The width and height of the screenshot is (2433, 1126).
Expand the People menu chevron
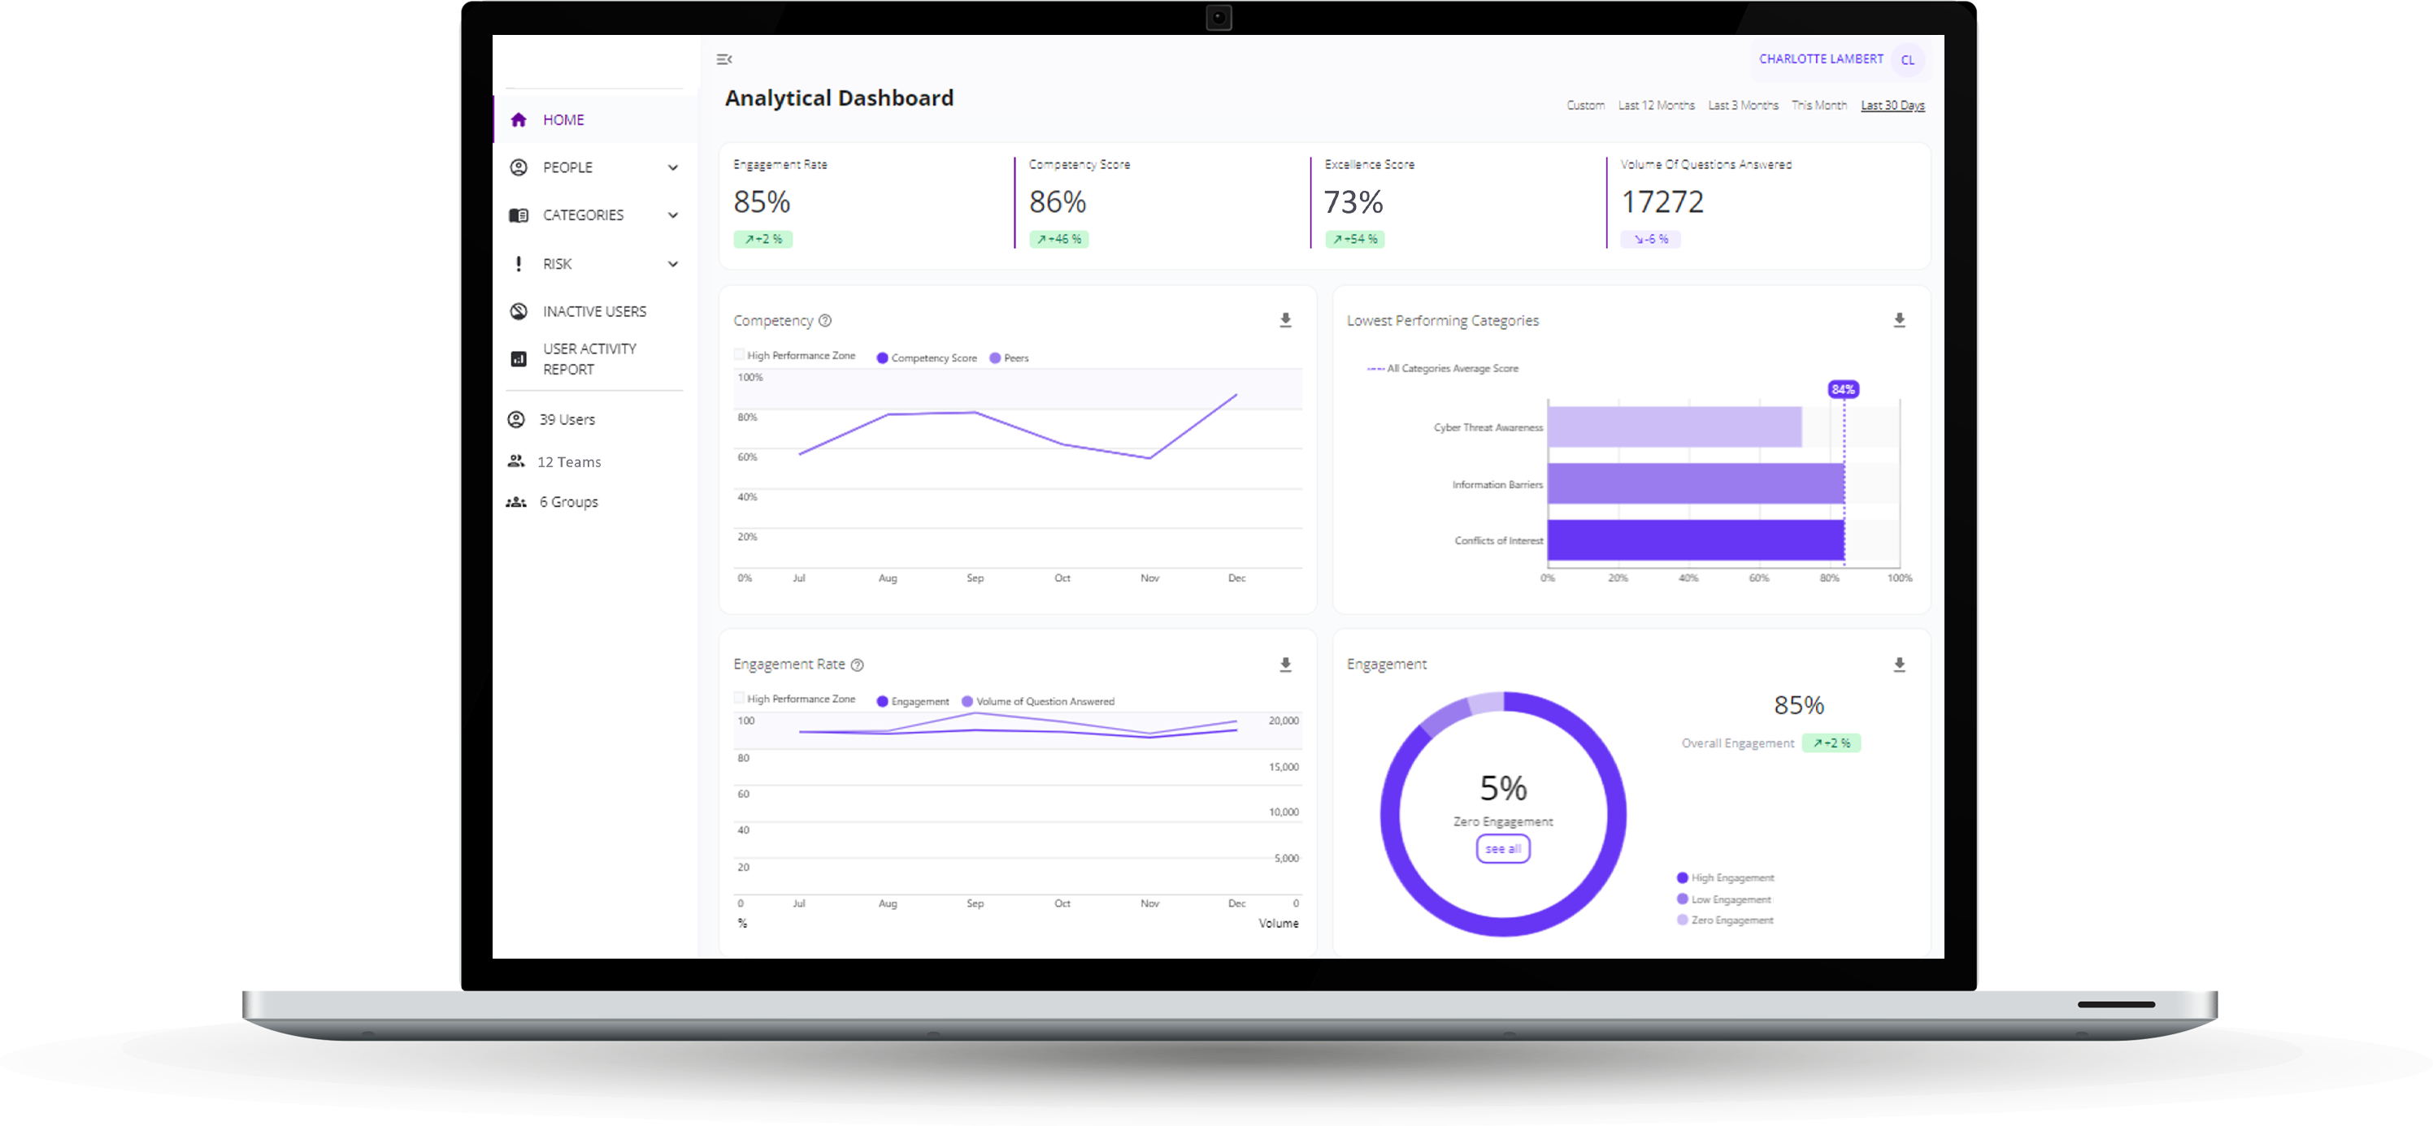tap(672, 168)
